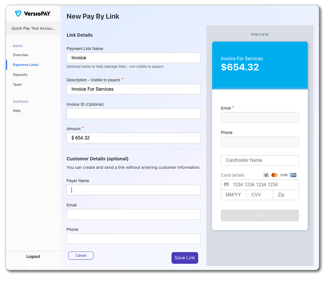Click the American Express card icon
Screen dimensions: 335x283
click(293, 175)
